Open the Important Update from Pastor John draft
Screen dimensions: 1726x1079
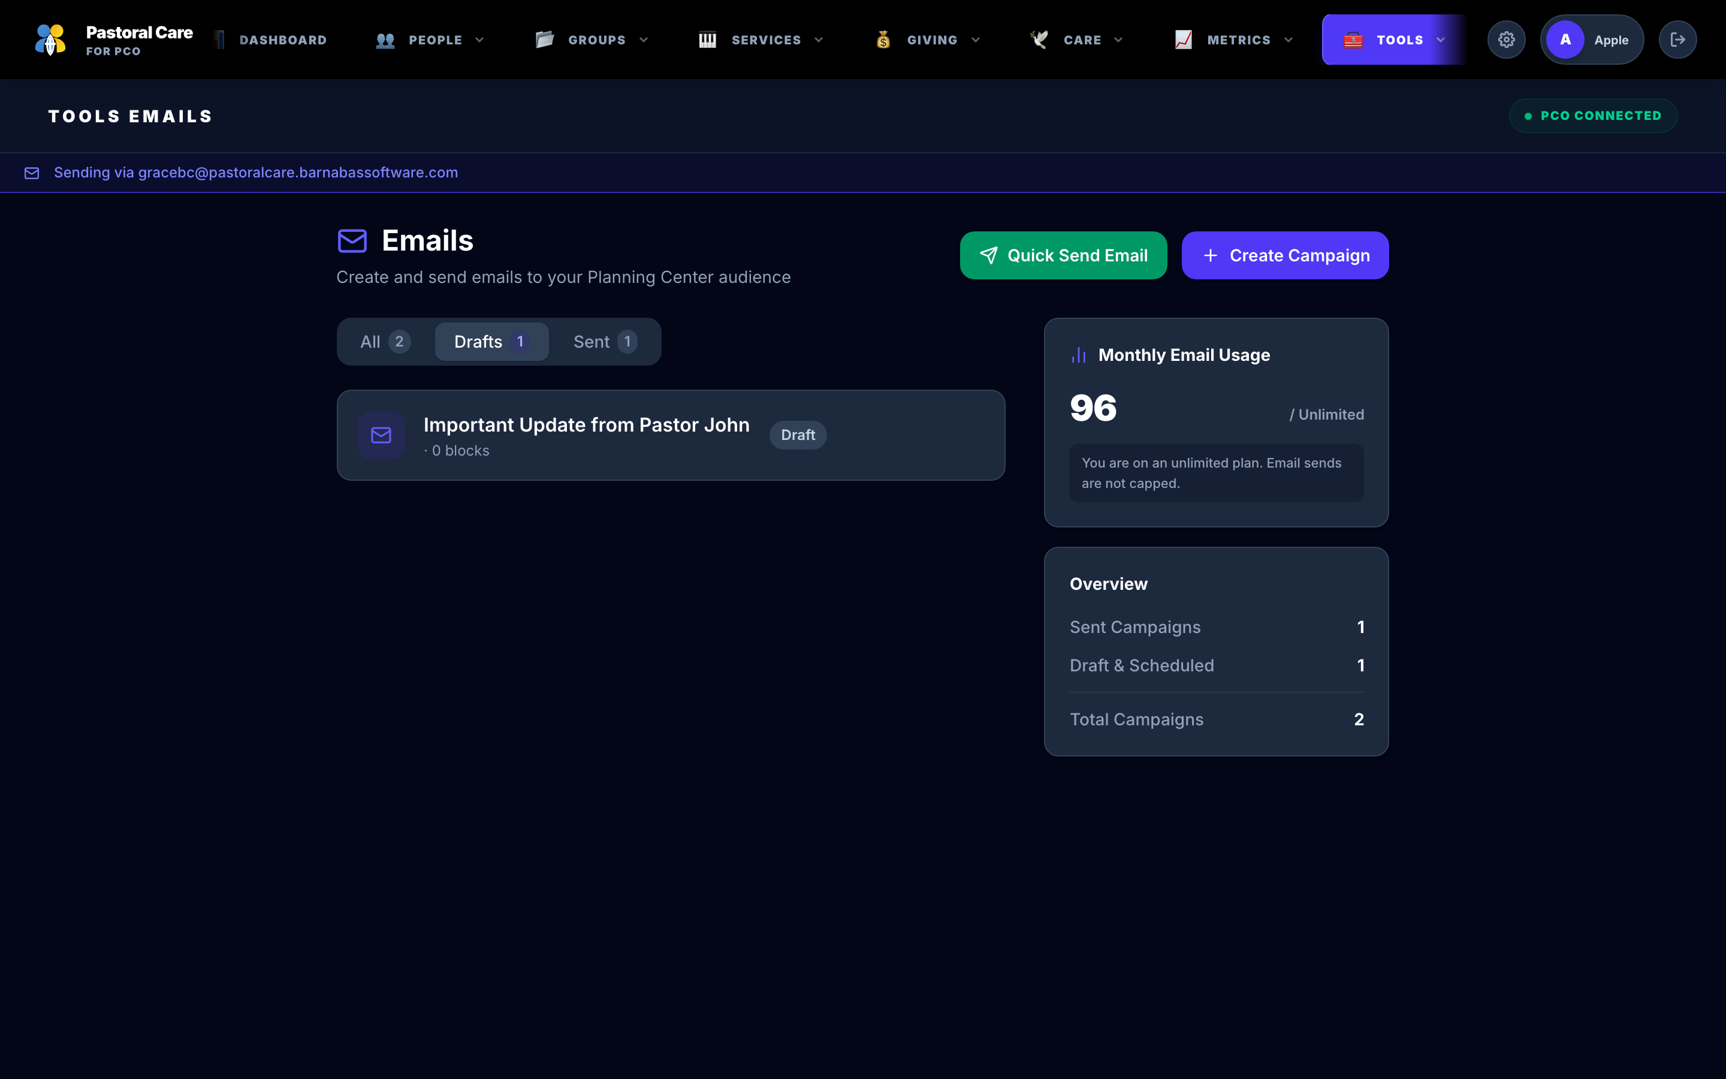click(671, 435)
